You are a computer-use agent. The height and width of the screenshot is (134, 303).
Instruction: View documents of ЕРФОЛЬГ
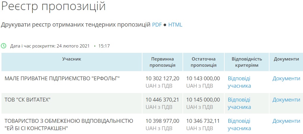(286, 79)
